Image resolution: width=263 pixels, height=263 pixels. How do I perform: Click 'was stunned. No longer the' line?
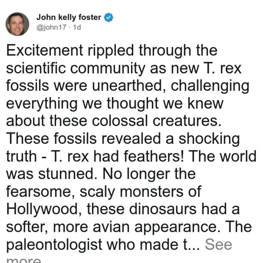pos(101,174)
